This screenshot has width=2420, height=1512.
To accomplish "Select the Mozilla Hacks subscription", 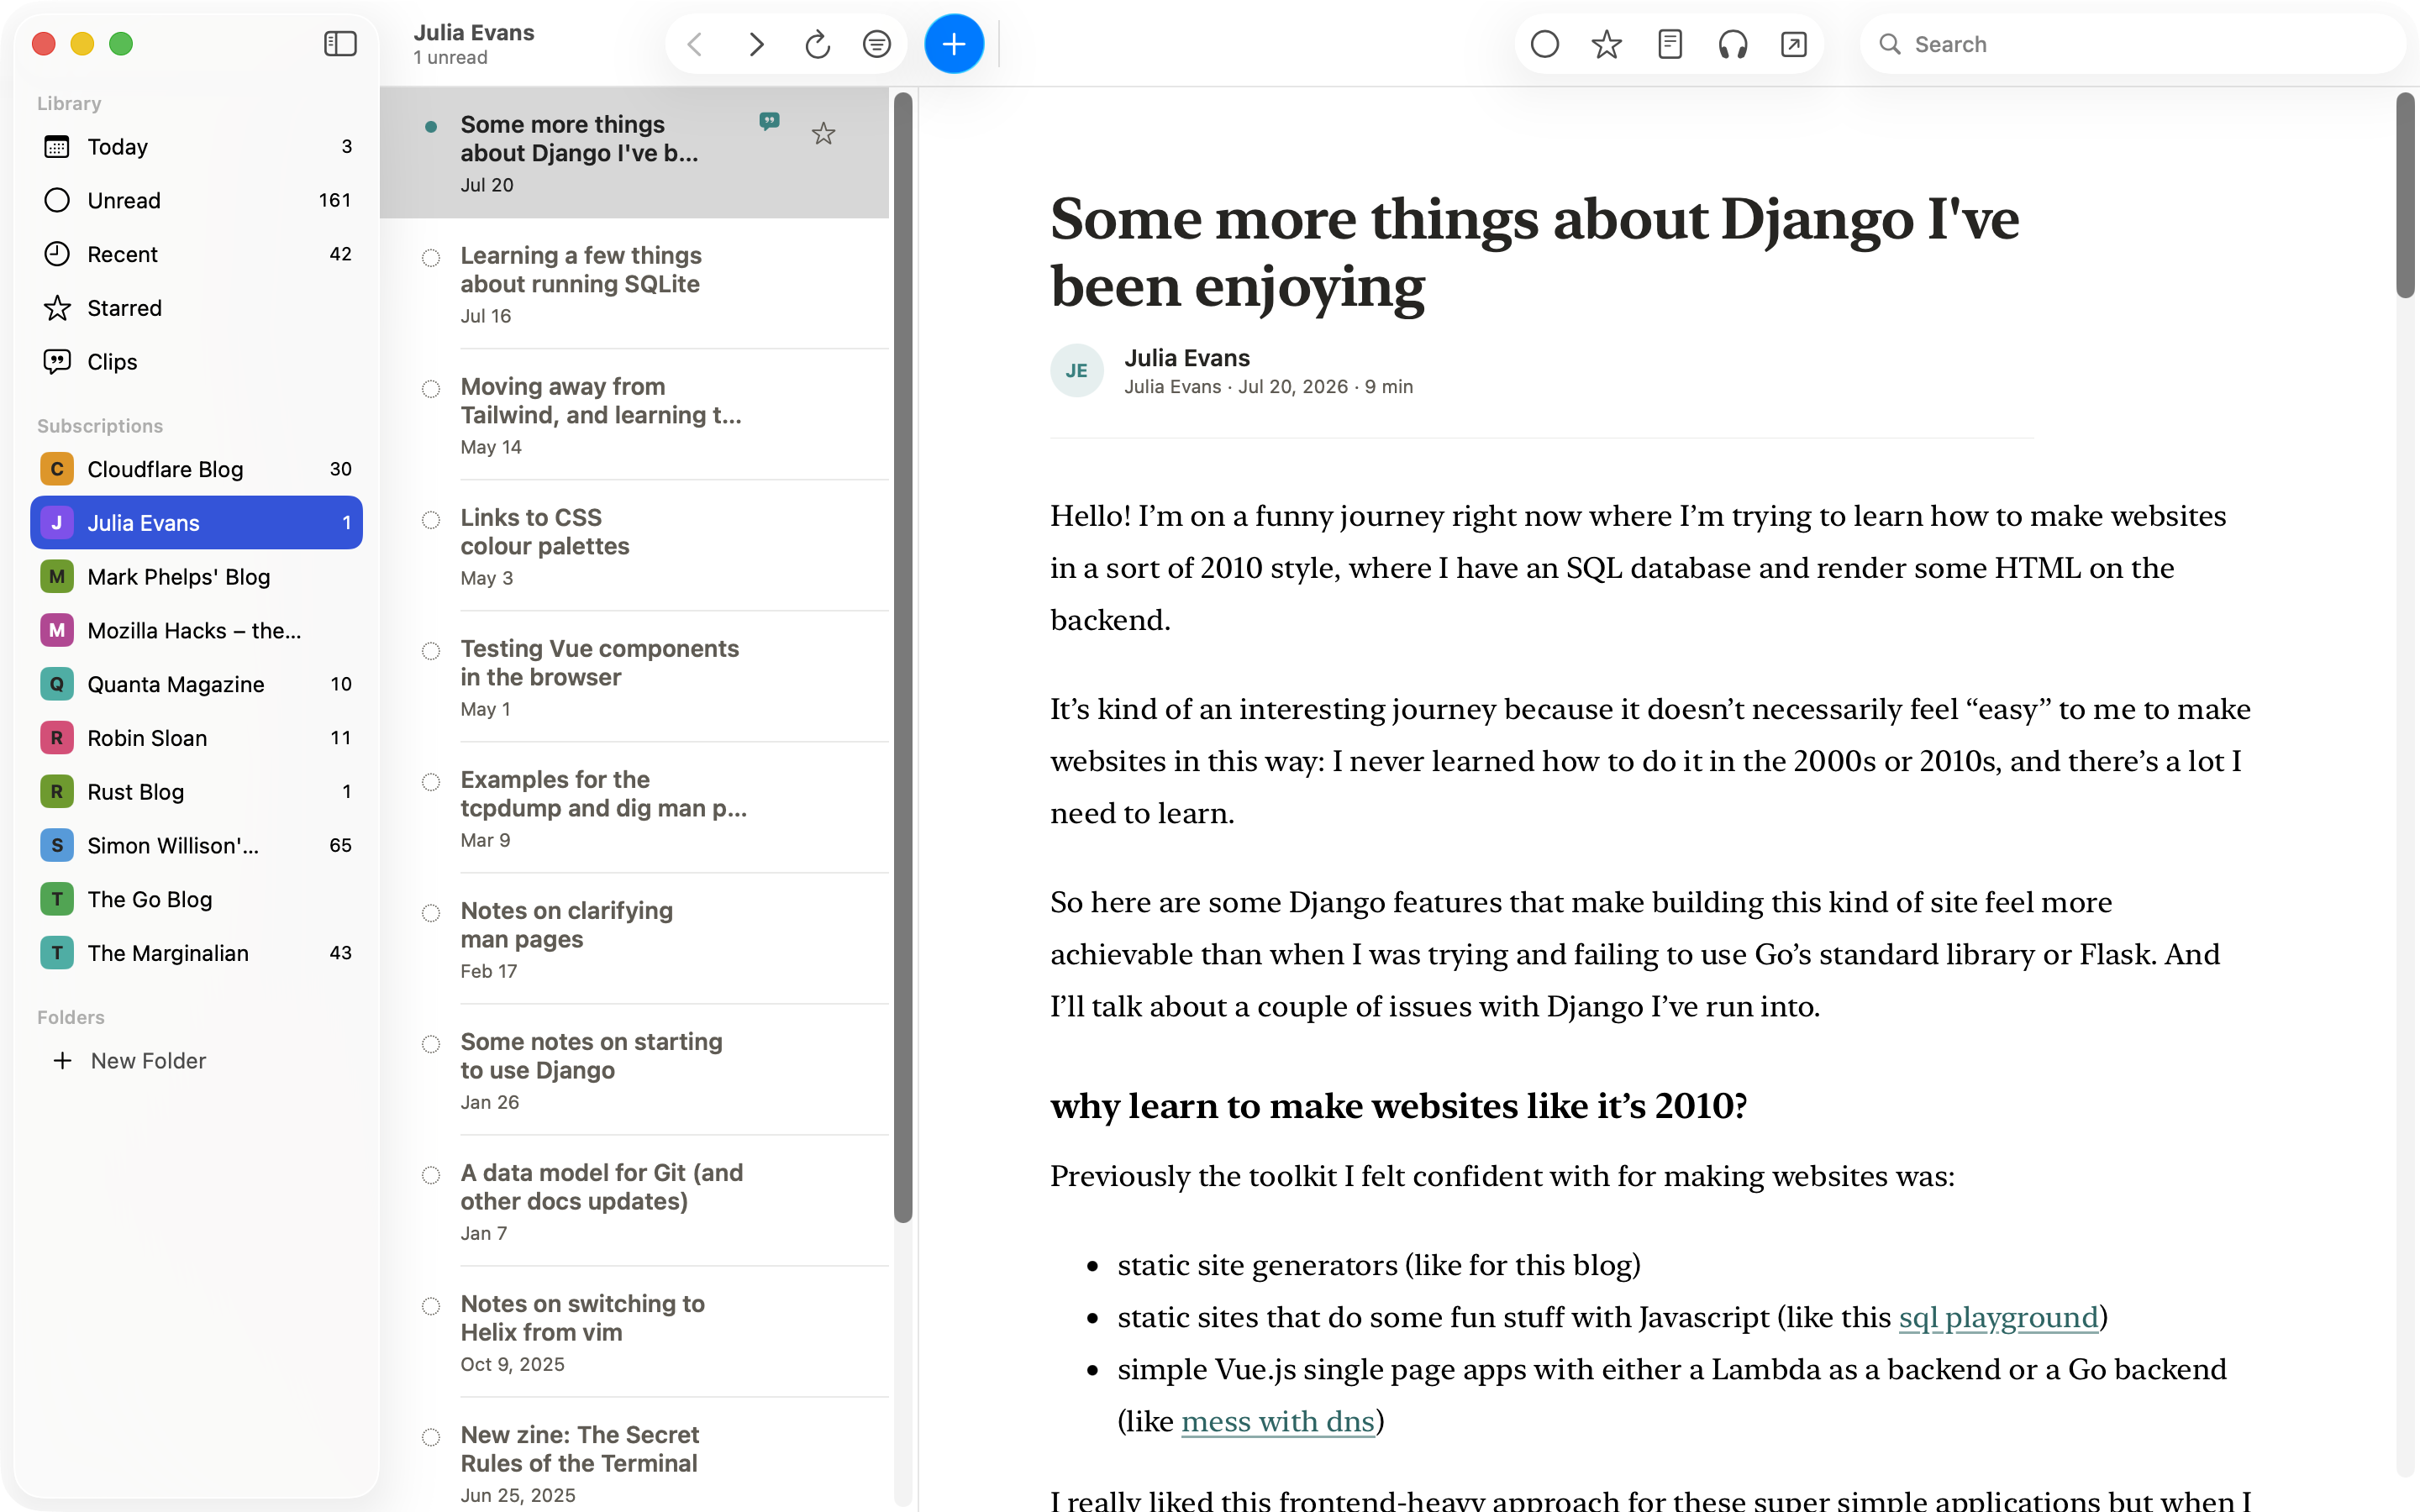I will pos(197,631).
